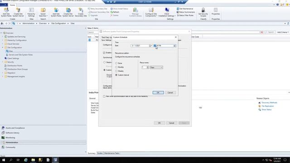Click Status Summarizers in the ribbon
290x163 pixels.
tap(186, 12)
